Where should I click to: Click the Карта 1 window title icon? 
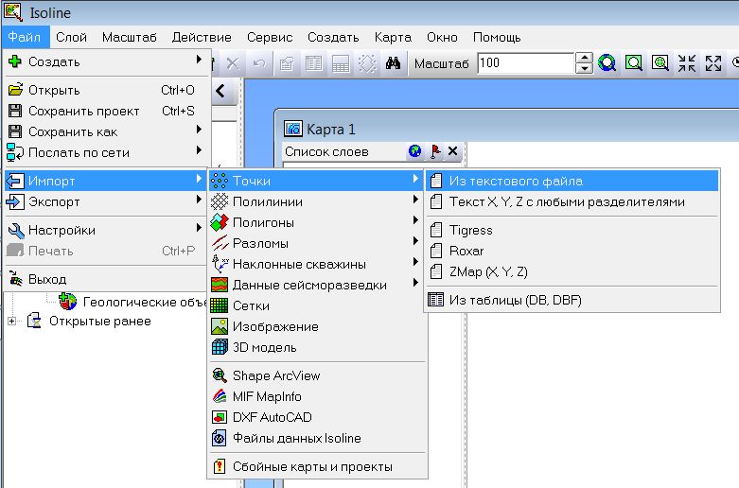pos(292,129)
